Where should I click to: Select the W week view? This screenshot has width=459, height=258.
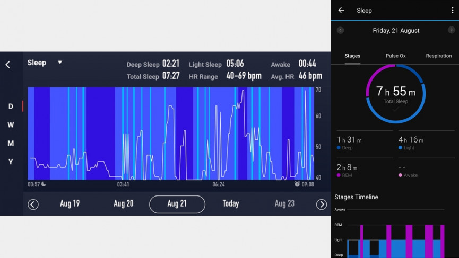[x=11, y=125]
